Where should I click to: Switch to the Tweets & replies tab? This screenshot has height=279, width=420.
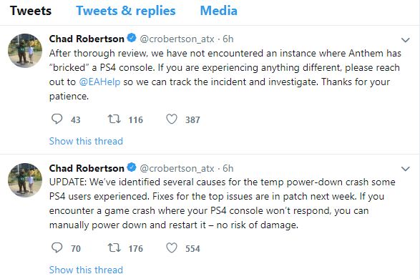click(x=126, y=11)
